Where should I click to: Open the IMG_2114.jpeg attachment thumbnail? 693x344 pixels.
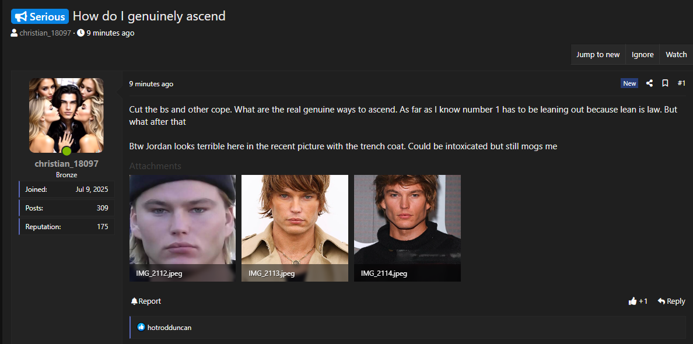[x=408, y=228]
